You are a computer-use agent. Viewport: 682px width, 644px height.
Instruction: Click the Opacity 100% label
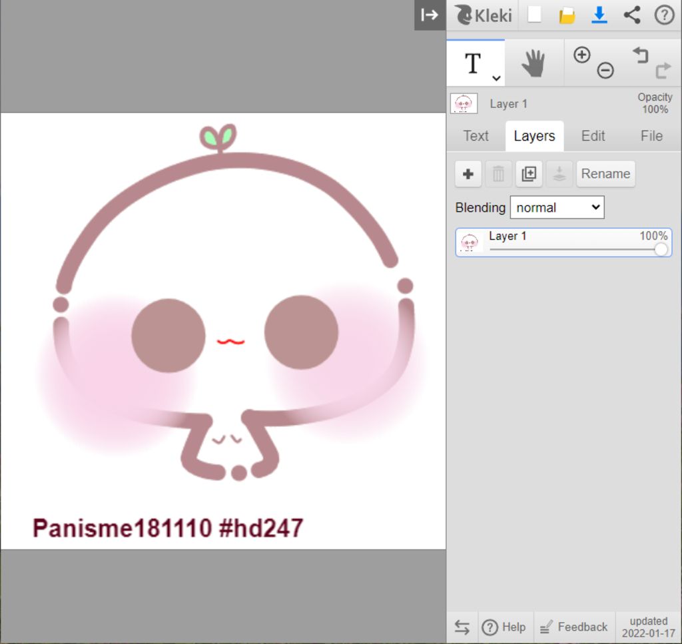tap(655, 103)
